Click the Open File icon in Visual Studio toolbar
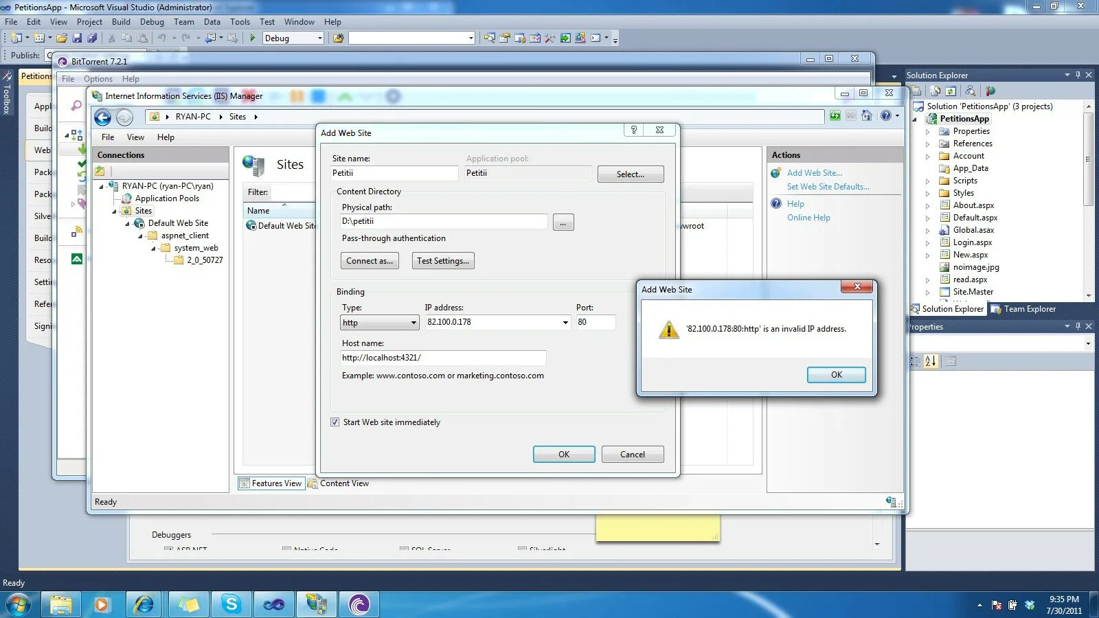Image resolution: width=1099 pixels, height=618 pixels. pos(62,38)
